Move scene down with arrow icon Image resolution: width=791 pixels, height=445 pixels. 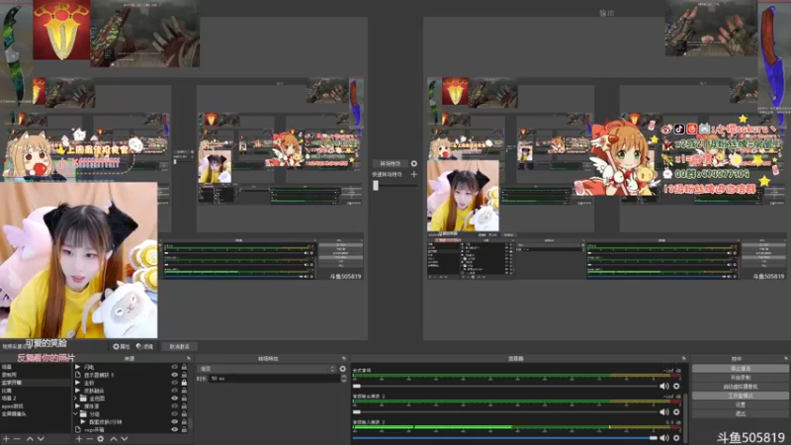(x=41, y=439)
